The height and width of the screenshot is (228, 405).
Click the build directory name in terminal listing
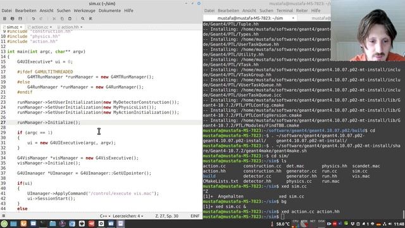tap(209, 176)
